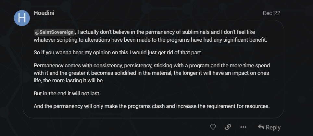
Task: Click the curved arrow icon beside Reply
Action: pyautogui.click(x=261, y=127)
